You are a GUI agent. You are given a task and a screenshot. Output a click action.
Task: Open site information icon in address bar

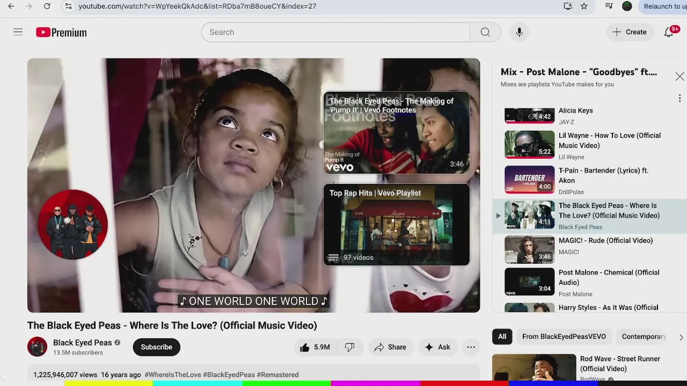[68, 6]
